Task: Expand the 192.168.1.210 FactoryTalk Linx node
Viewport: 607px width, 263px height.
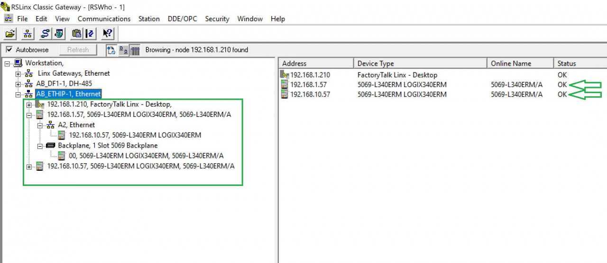Action: point(29,105)
